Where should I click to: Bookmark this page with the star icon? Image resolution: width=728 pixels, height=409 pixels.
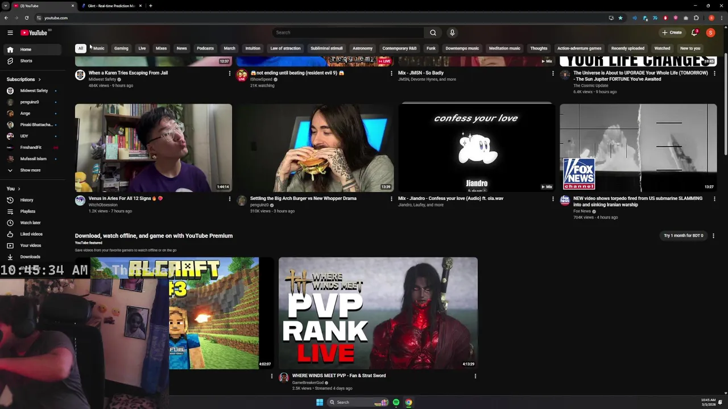coord(621,18)
